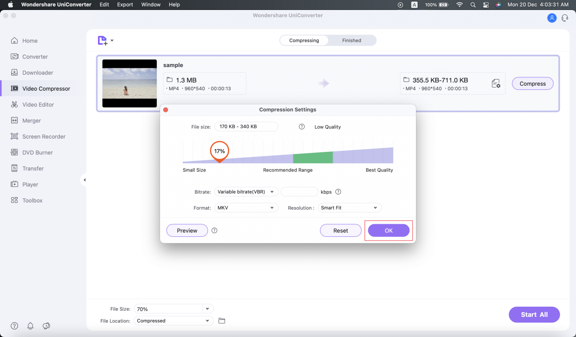Click the Start All button

(534, 315)
